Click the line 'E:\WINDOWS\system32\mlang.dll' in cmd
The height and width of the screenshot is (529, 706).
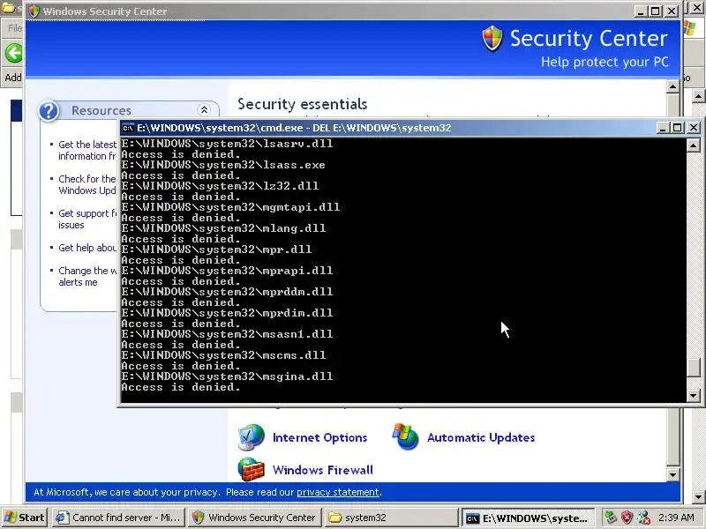pos(223,228)
